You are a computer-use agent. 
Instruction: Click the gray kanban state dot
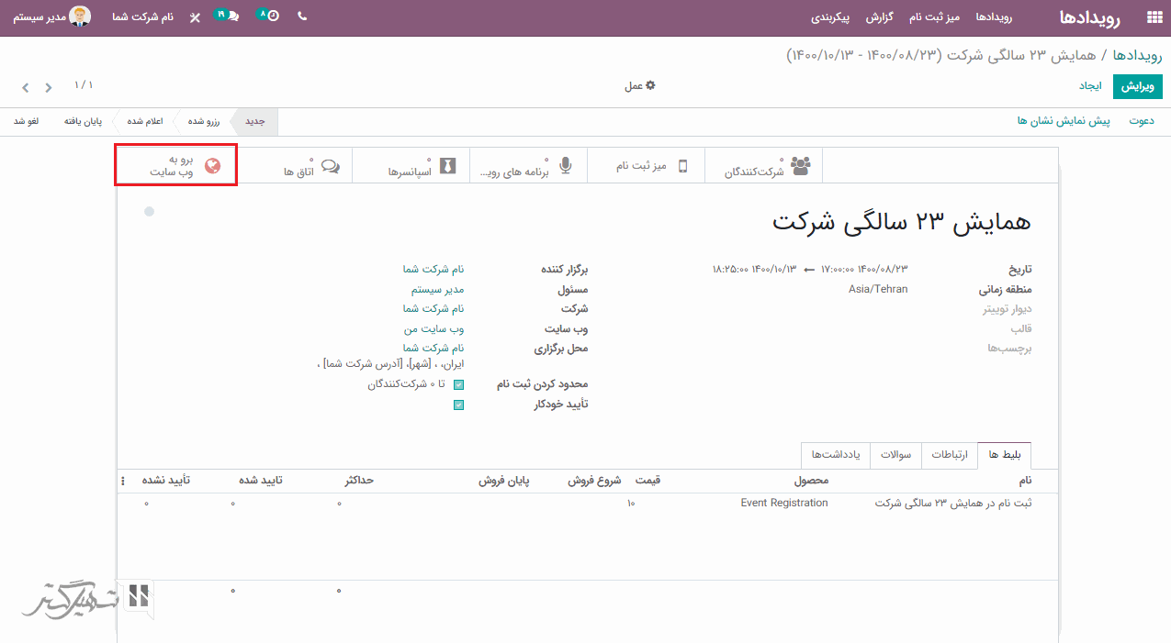(x=149, y=212)
